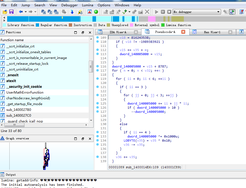Jump back with the blue left arrow
The height and width of the screenshot is (188, 246).
coord(21,12)
